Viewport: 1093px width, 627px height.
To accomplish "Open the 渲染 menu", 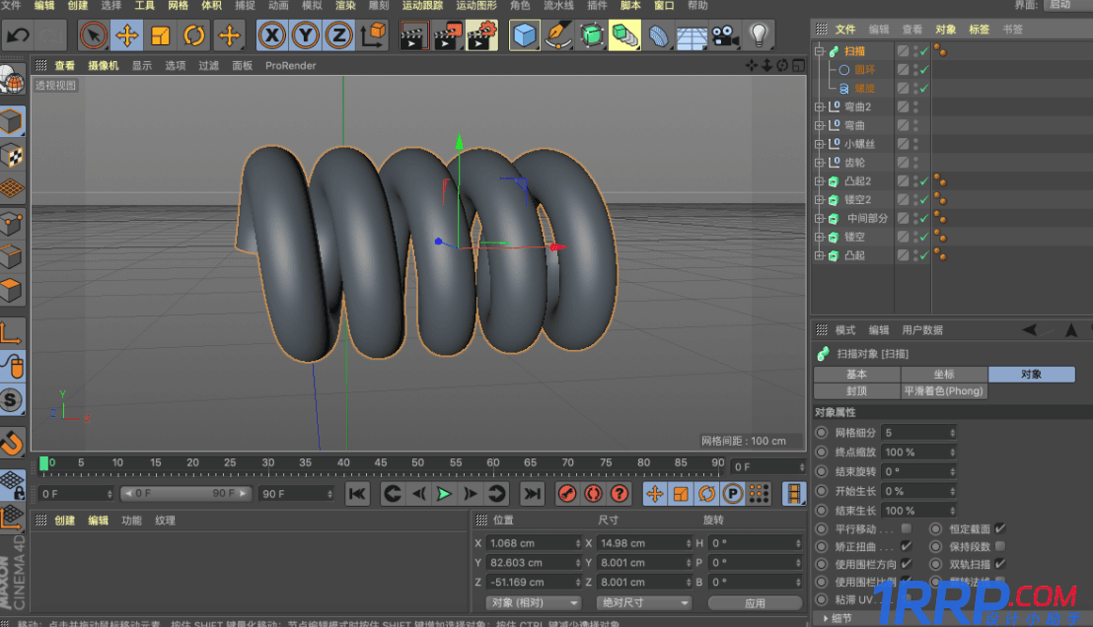I will tap(345, 6).
